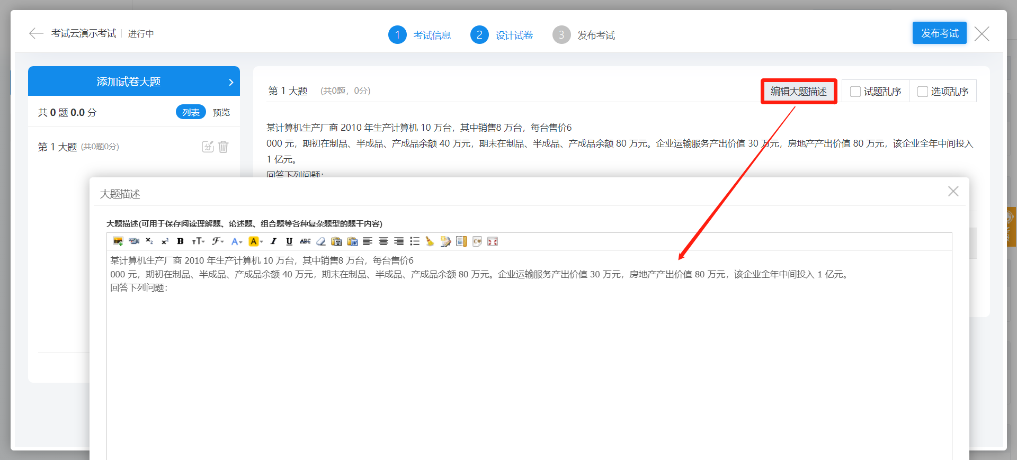The height and width of the screenshot is (460, 1017).
Task: Open the font size dropdown
Action: 198,241
